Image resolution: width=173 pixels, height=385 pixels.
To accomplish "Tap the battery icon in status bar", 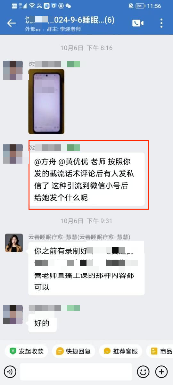I will coord(140,6).
